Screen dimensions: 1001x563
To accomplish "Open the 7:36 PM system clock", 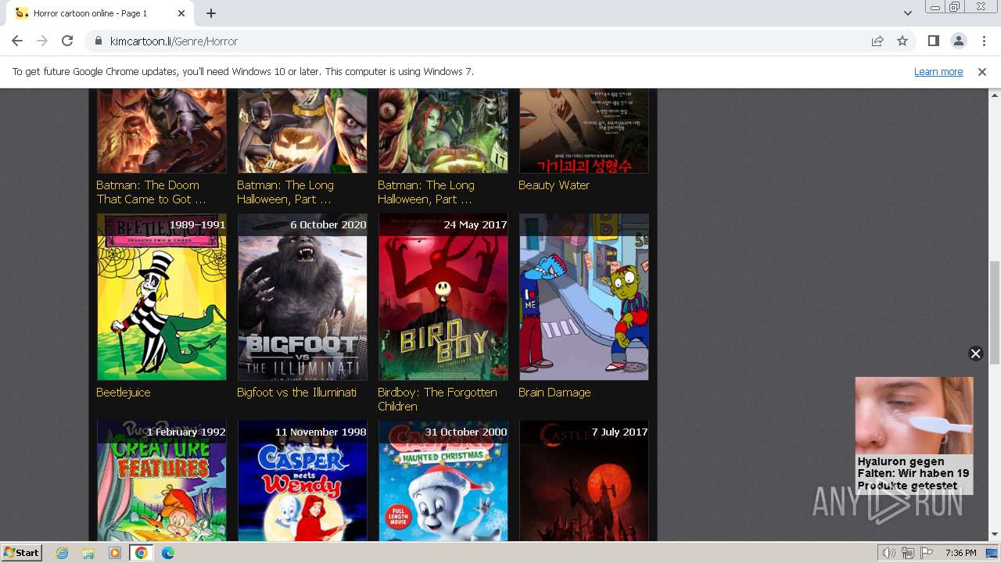I will (x=960, y=553).
